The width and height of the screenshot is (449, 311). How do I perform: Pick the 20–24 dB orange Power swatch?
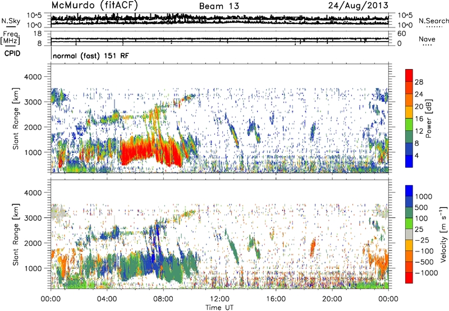pos(409,100)
